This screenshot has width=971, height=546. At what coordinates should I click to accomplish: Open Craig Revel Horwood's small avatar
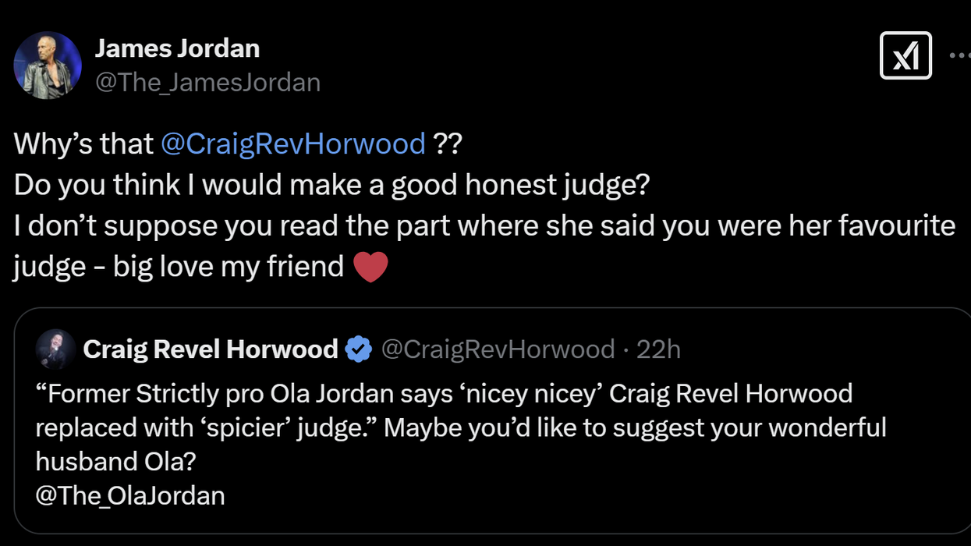[56, 349]
